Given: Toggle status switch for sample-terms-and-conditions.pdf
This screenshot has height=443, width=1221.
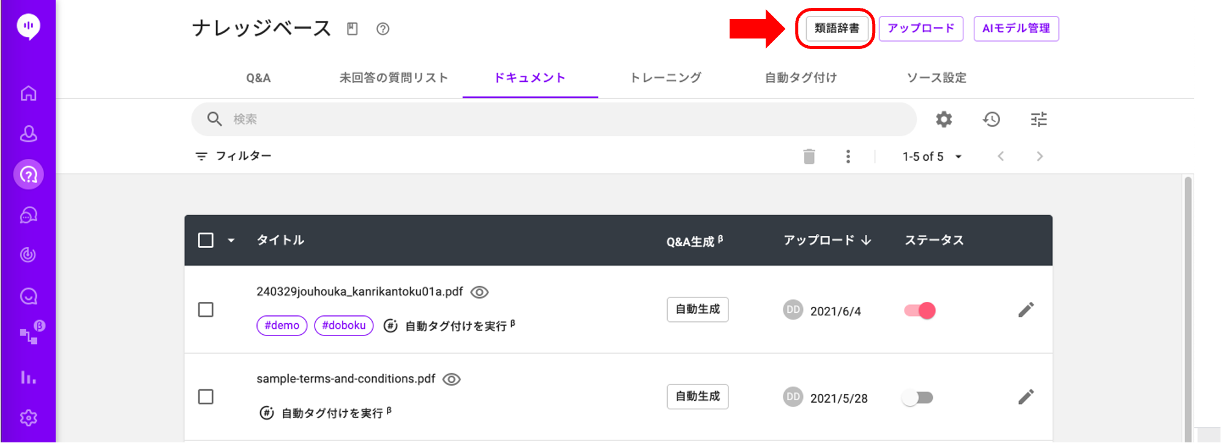Looking at the screenshot, I should [x=917, y=398].
